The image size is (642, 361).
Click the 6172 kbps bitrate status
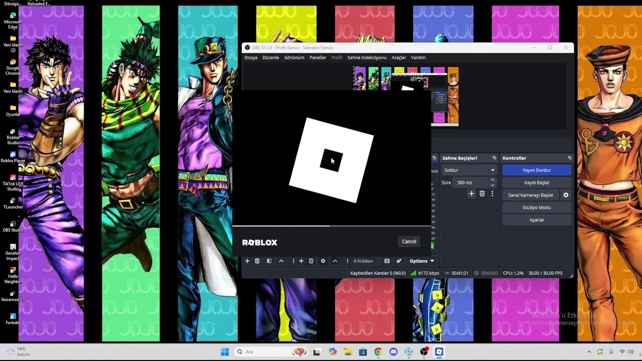(x=425, y=273)
